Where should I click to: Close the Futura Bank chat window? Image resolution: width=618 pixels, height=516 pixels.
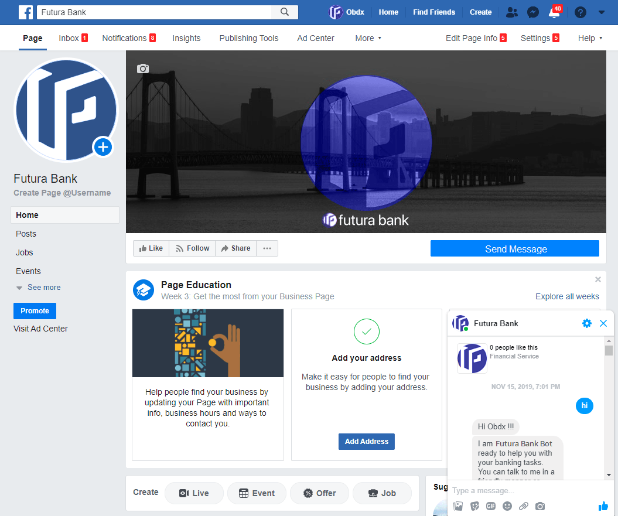click(x=603, y=323)
